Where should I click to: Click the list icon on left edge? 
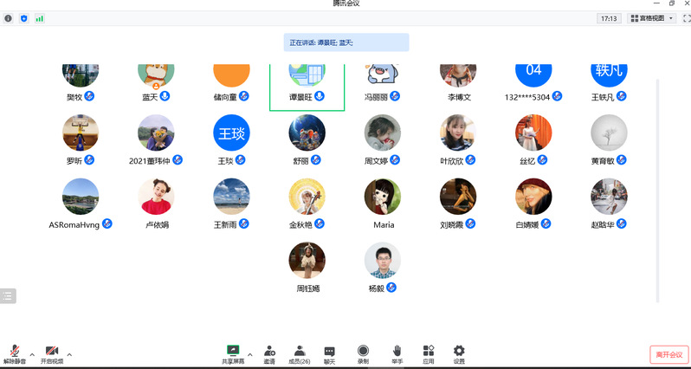(x=8, y=296)
